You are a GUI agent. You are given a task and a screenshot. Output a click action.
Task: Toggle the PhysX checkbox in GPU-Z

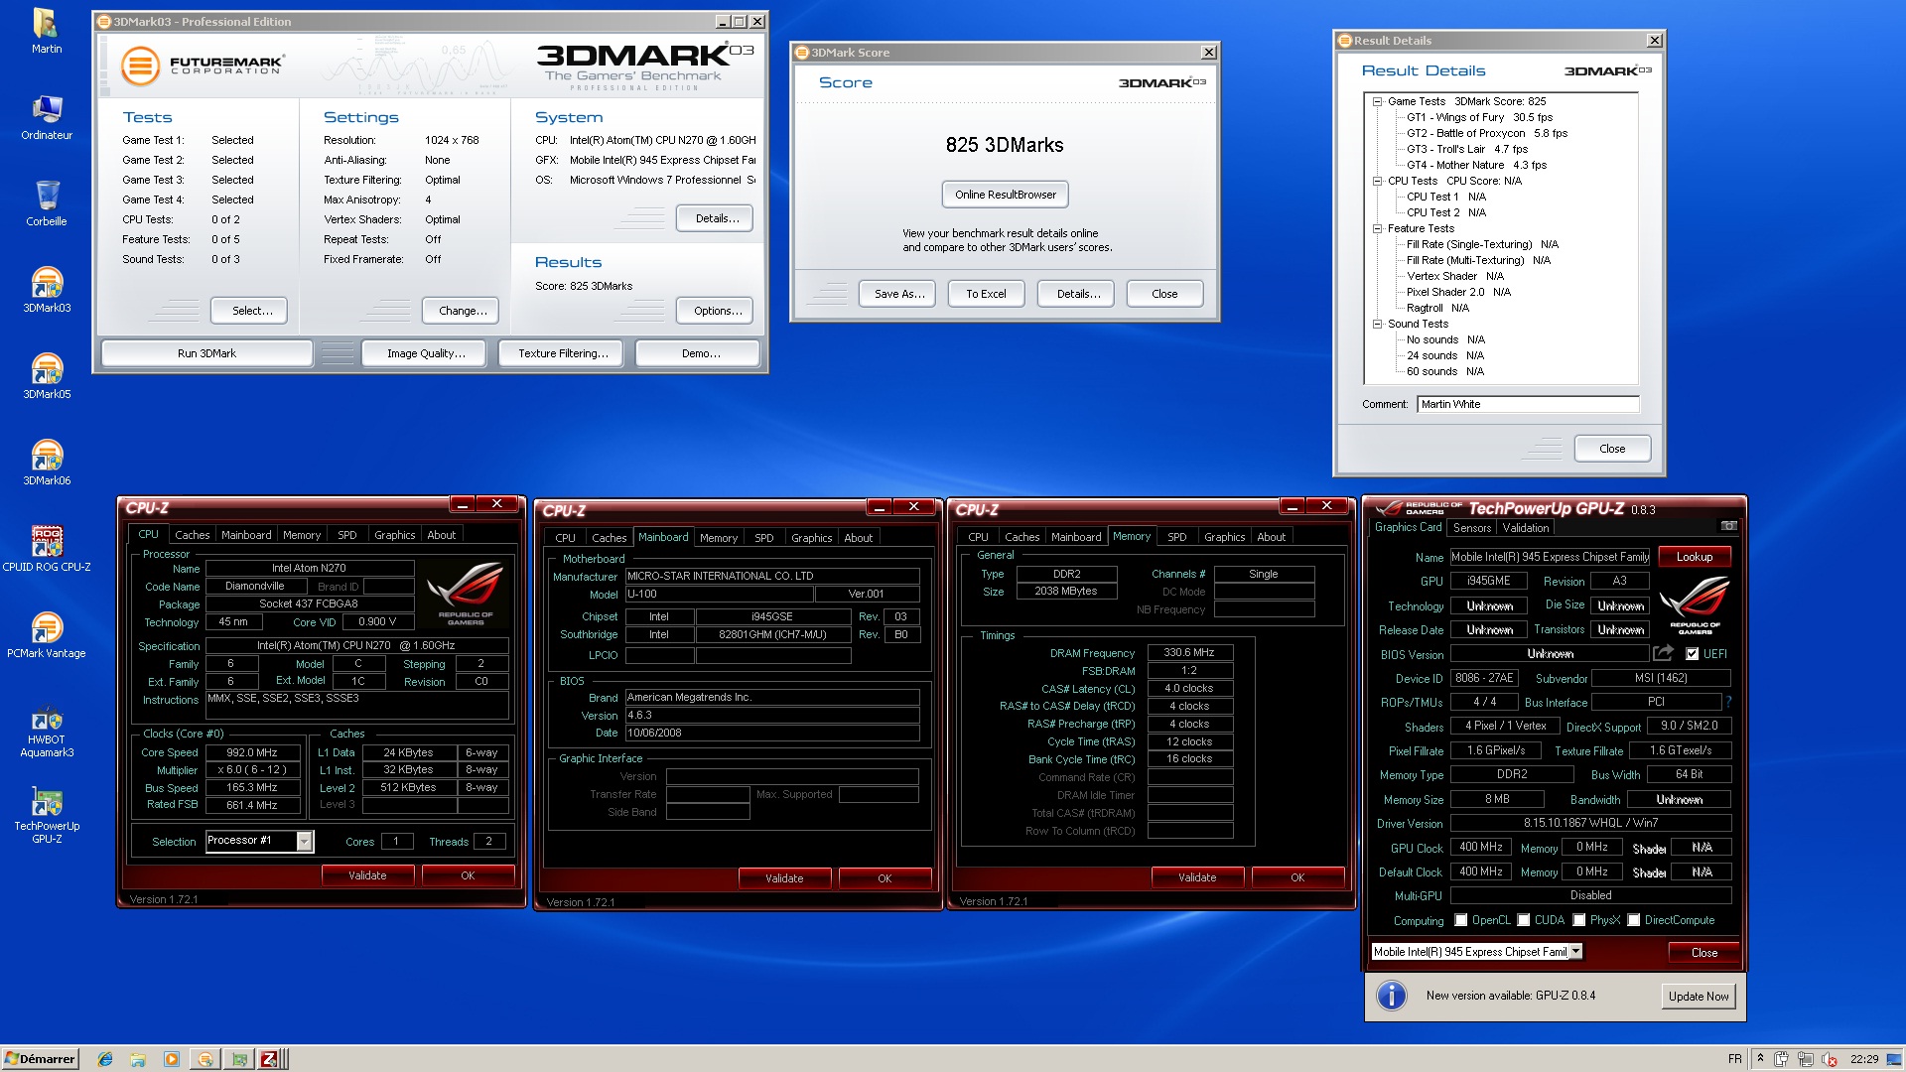pos(1579,920)
